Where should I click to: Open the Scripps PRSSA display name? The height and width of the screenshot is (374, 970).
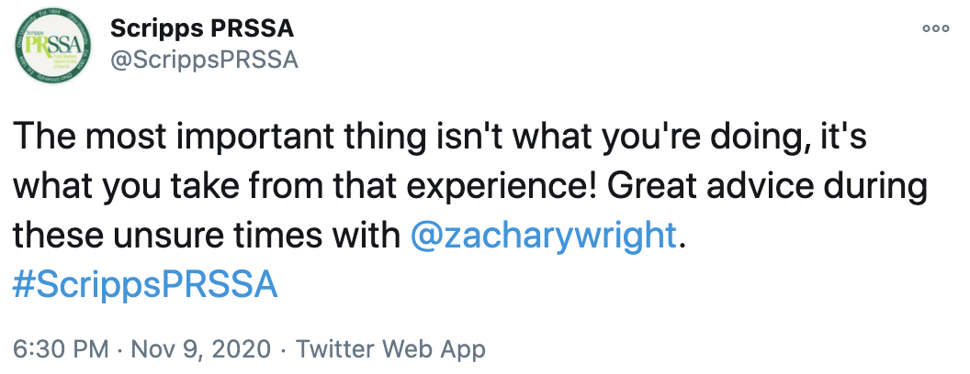pos(202,28)
